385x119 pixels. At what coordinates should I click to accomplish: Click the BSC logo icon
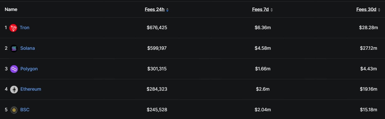(x=14, y=110)
